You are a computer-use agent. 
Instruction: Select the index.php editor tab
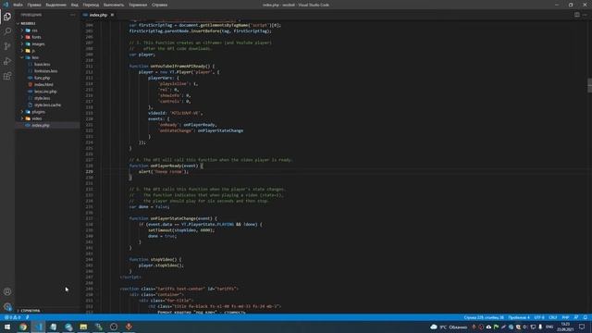99,15
